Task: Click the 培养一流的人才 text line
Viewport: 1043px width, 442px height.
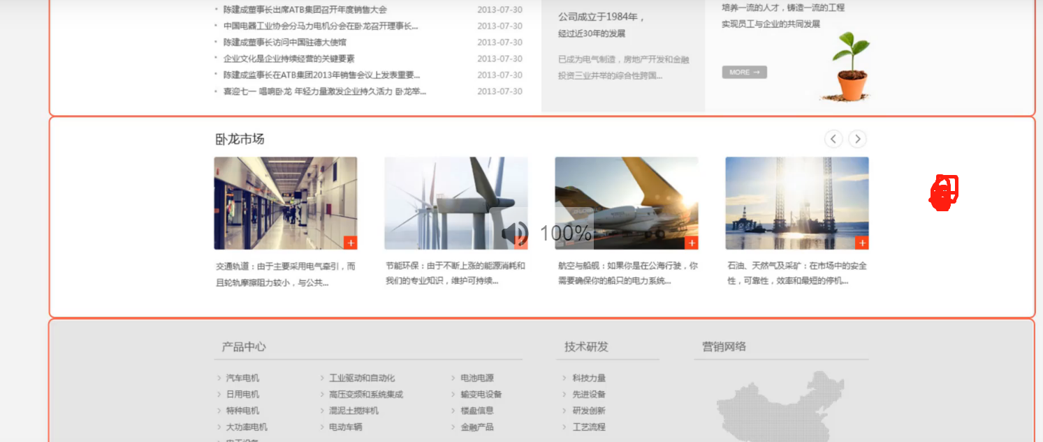Action: point(783,8)
